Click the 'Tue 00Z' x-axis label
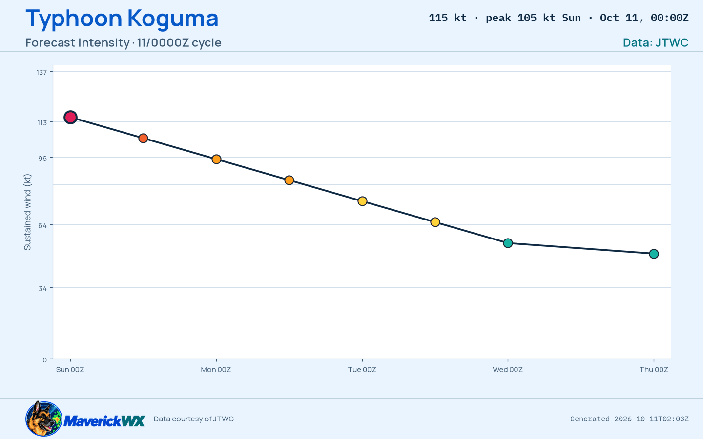 [362, 369]
